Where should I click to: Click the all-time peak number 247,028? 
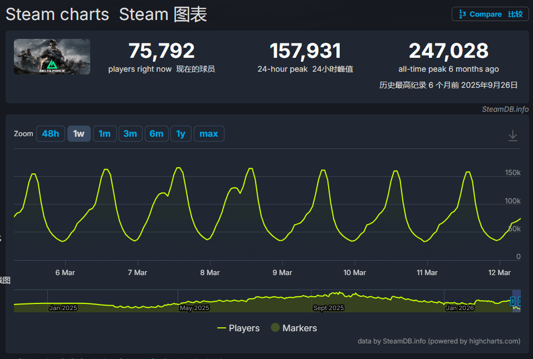[x=448, y=51]
